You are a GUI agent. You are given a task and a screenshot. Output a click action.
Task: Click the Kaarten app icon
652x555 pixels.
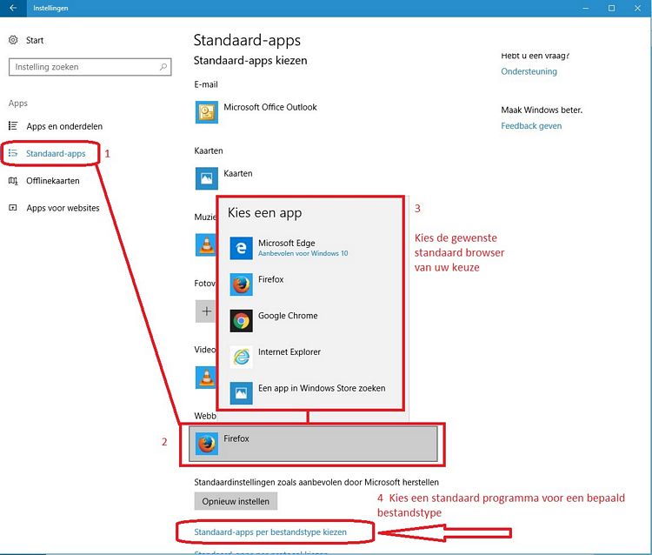click(x=207, y=178)
